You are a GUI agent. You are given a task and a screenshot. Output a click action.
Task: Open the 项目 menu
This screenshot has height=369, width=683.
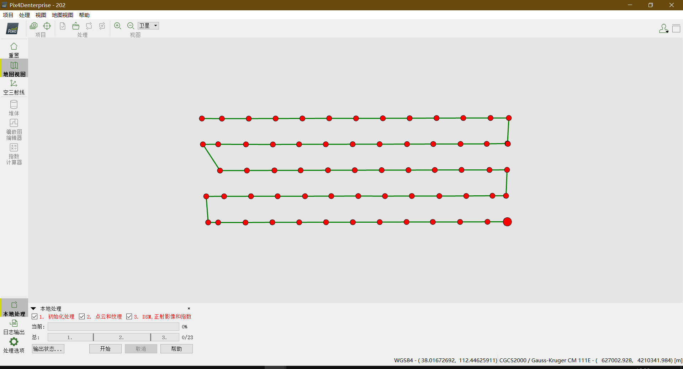(8, 15)
